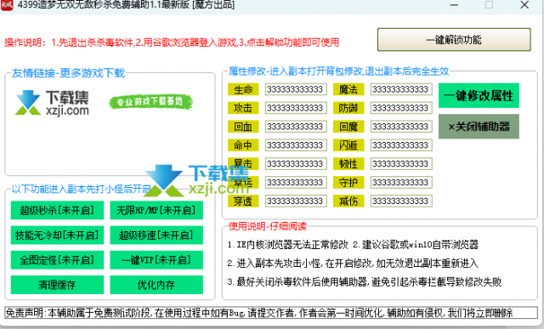Click the yellow 防御 label
The height and width of the screenshot is (329, 544).
pyautogui.click(x=348, y=108)
